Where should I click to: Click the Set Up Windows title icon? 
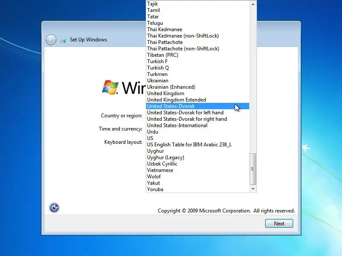(x=63, y=40)
